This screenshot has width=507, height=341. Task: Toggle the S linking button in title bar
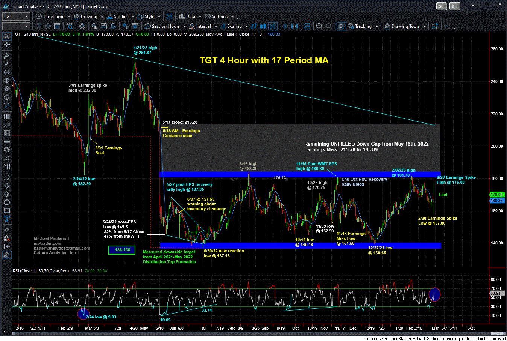pos(442,6)
